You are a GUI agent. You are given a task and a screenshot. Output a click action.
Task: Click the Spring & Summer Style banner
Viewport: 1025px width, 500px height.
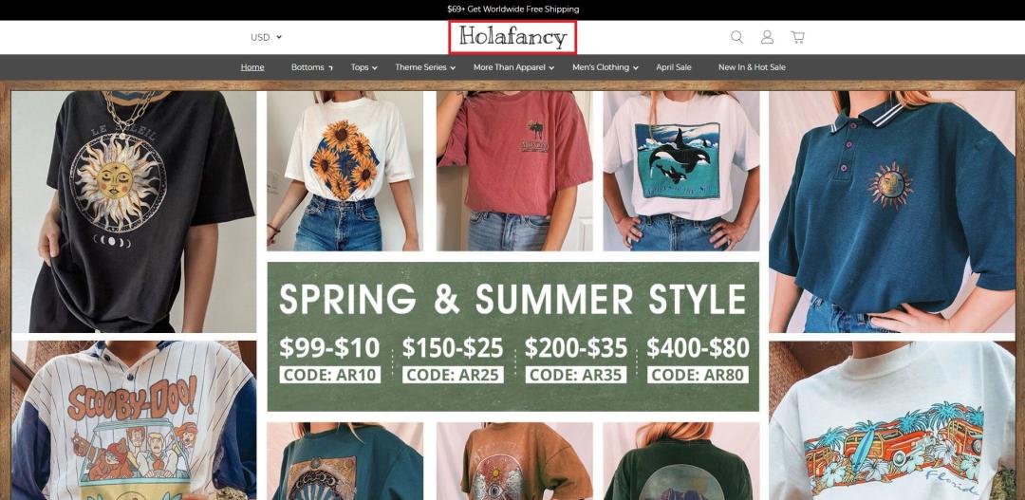coord(513,337)
